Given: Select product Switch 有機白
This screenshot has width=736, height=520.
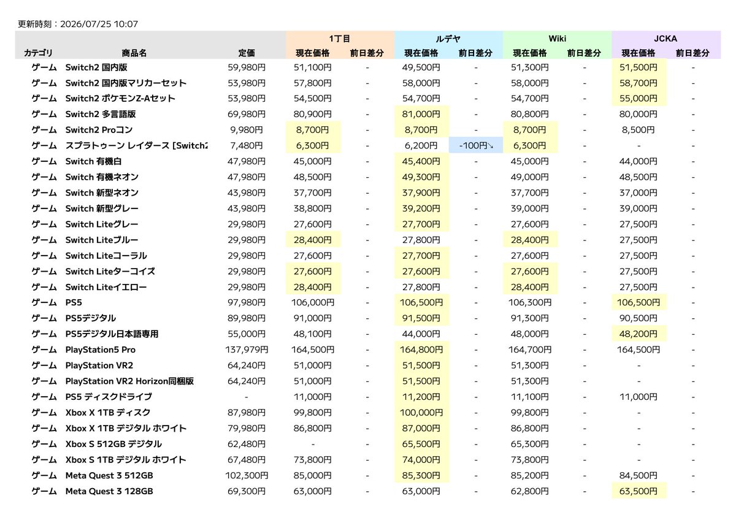Looking at the screenshot, I should point(94,161).
